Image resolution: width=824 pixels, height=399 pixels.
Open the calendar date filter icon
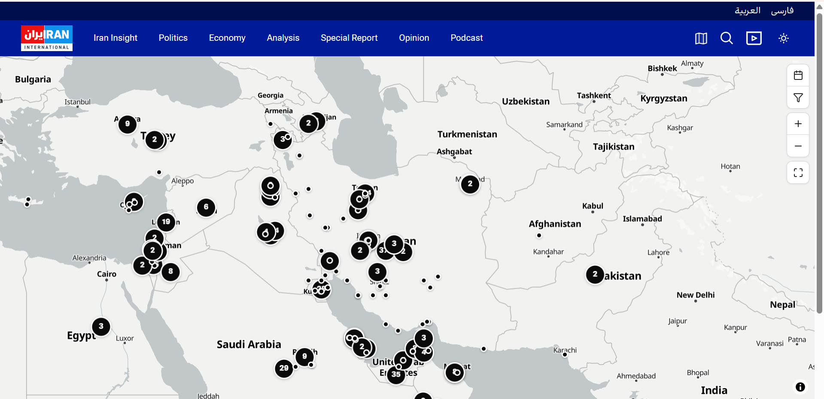pyautogui.click(x=798, y=75)
